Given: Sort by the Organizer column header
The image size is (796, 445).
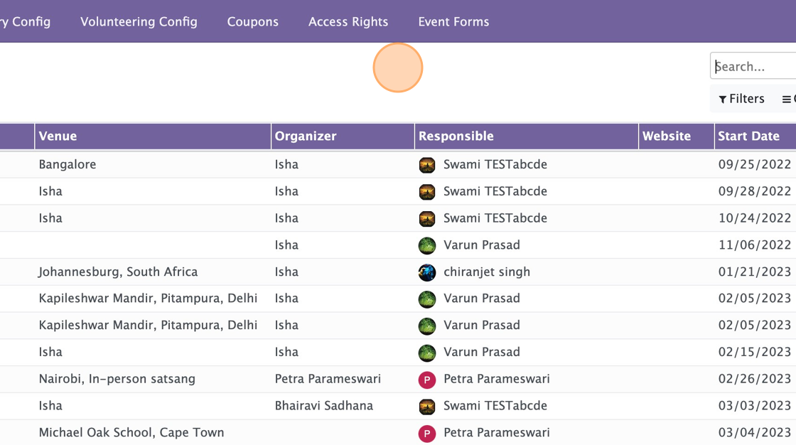Looking at the screenshot, I should click(x=343, y=136).
